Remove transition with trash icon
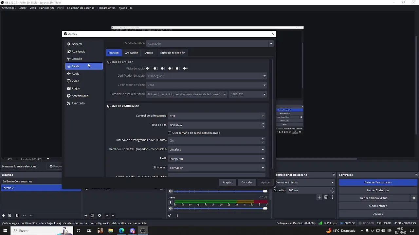Viewport: 419px width, 235px height. point(326,197)
